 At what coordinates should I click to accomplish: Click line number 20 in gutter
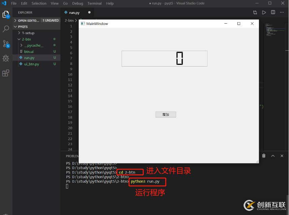pos(70,128)
